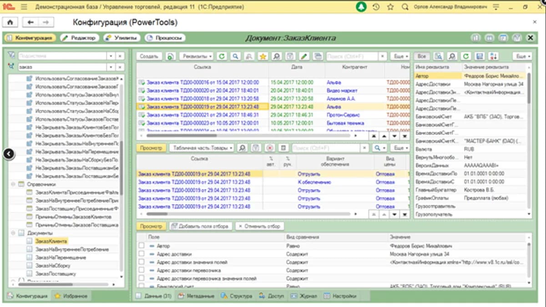Check the Адрес доставки filter checkbox
This screenshot has width=546, height=307.
click(x=142, y=254)
